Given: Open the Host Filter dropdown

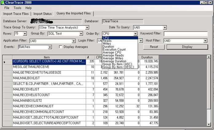Looking at the screenshot, I should (205, 41).
